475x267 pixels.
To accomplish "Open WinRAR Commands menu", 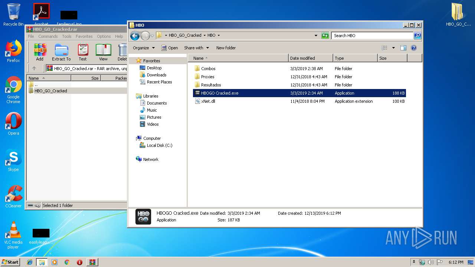I will pyautogui.click(x=48, y=36).
